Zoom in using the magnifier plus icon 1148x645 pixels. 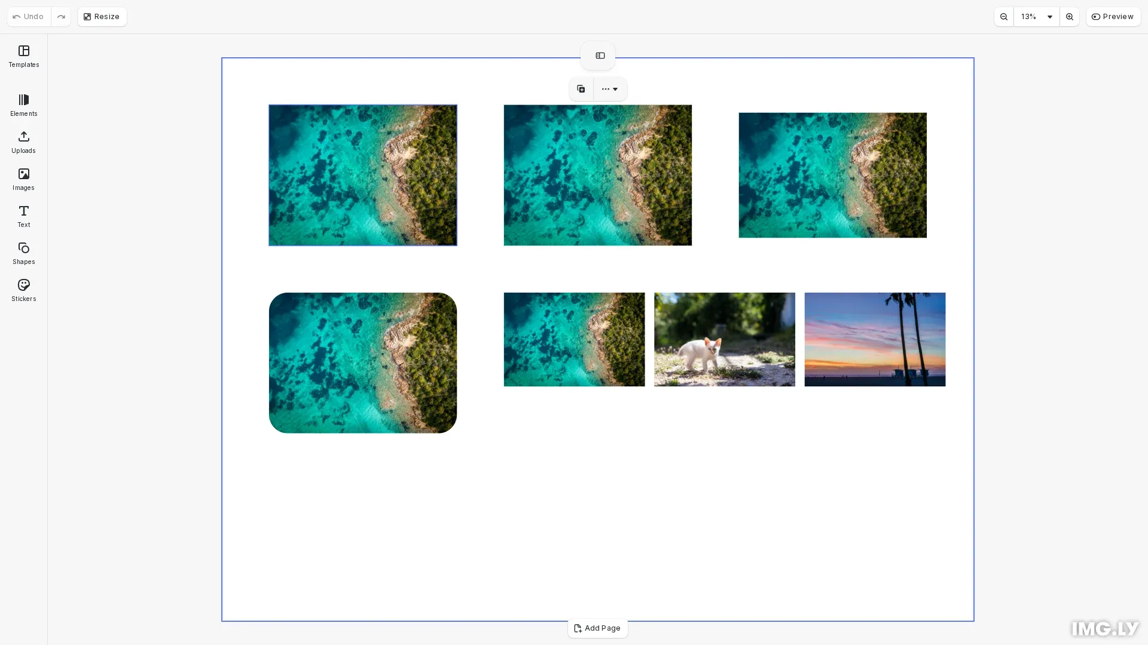click(x=1070, y=17)
